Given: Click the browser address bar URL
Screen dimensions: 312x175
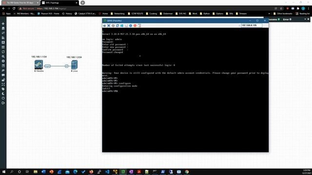Looking at the screenshot, I should pyautogui.click(x=51, y=9).
